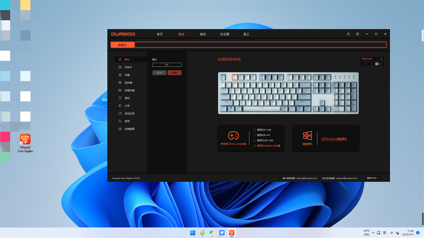Open the 星云 tab
Viewport: 424px width, 238px height.
pyautogui.click(x=246, y=34)
